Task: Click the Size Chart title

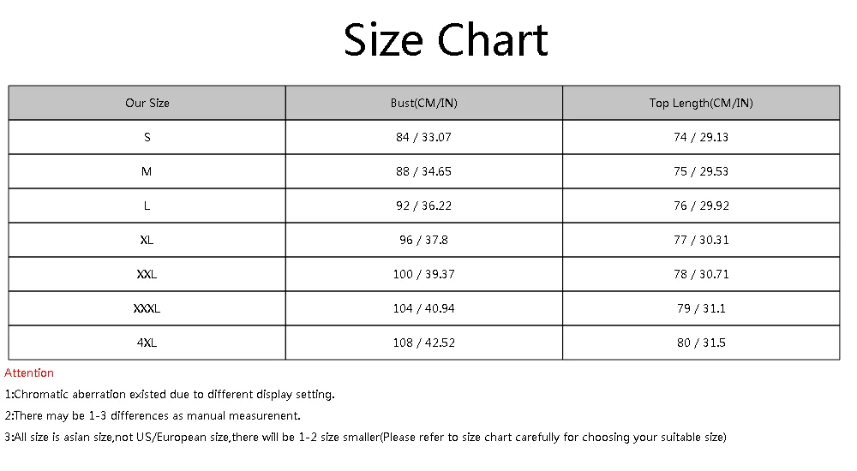Action: (x=446, y=40)
